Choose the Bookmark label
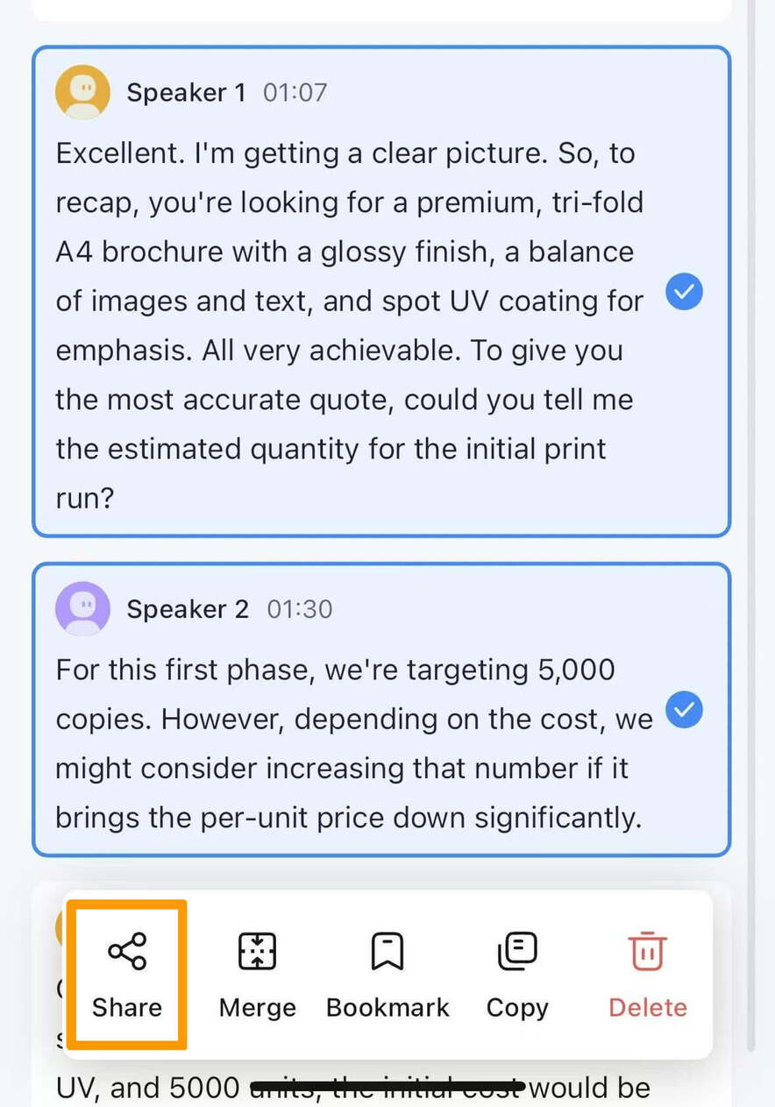 pos(387,1007)
